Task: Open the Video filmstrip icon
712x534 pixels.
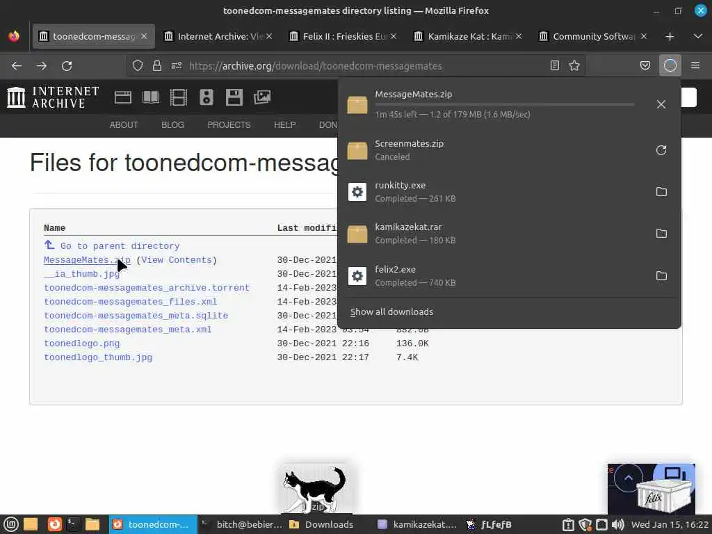Action: 179,97
